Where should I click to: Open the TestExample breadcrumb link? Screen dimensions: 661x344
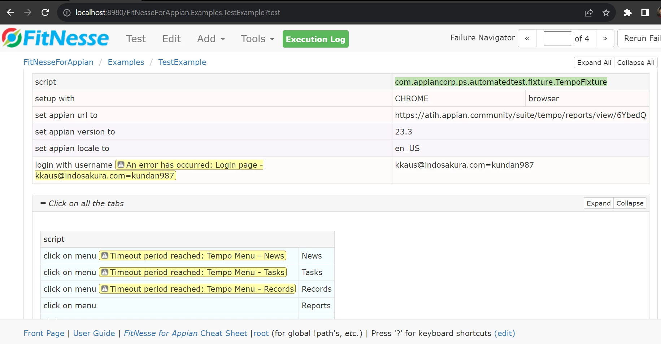coord(182,62)
